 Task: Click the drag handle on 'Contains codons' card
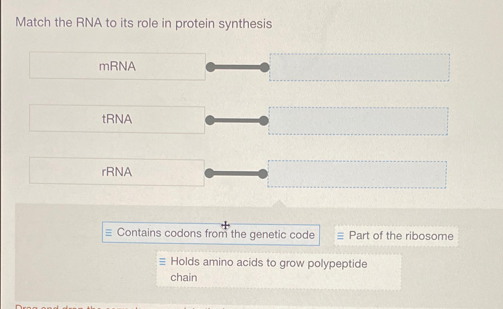tap(108, 233)
